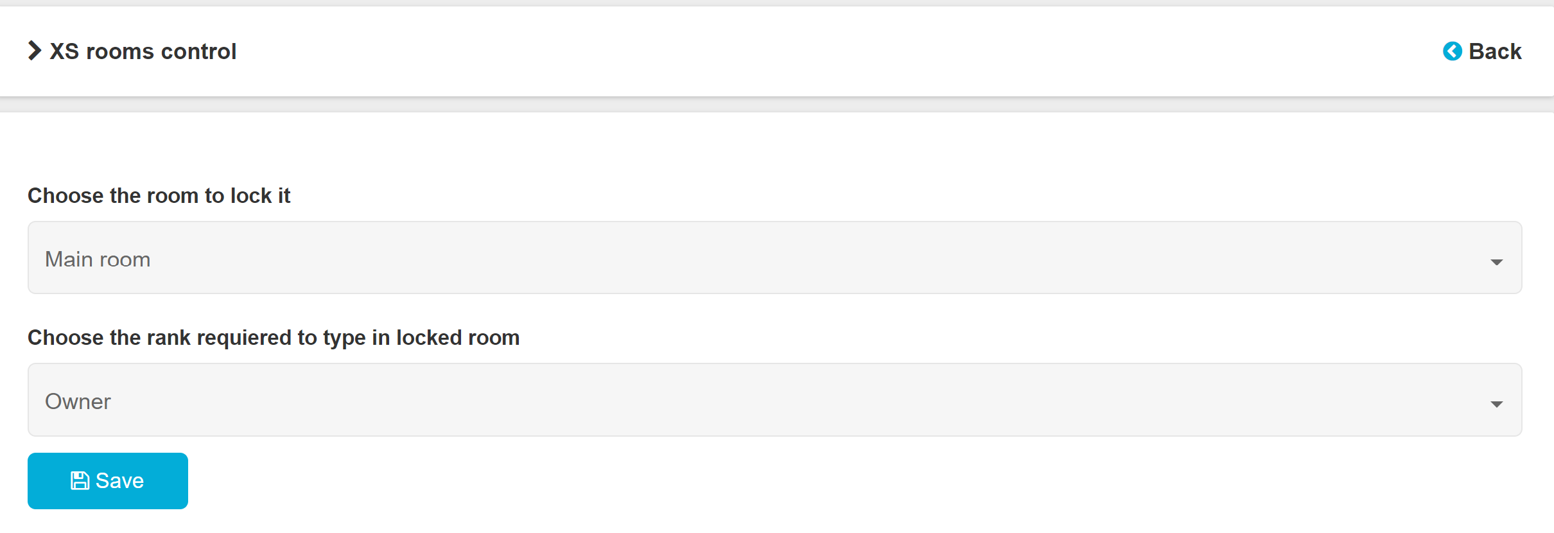The height and width of the screenshot is (533, 1554).
Task: Click the 'Choose the room to lock it' label
Action: click(159, 195)
